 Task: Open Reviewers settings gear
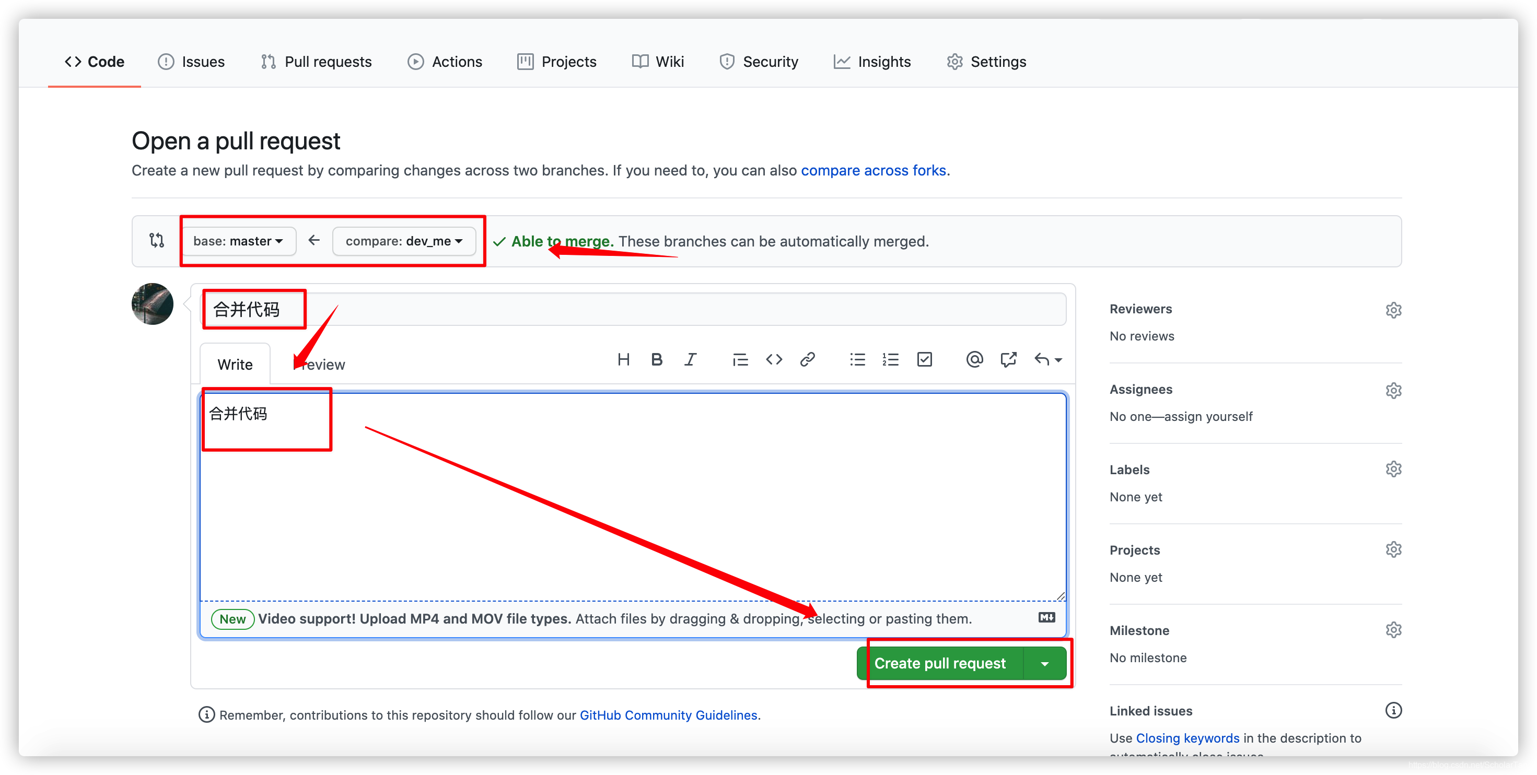pos(1393,310)
